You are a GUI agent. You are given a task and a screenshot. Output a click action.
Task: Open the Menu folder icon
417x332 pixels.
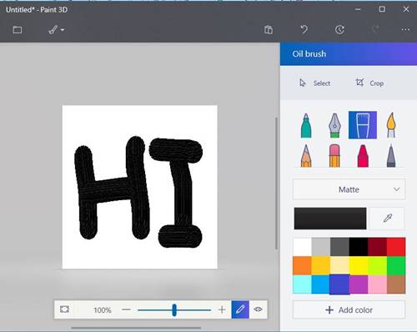pos(18,29)
